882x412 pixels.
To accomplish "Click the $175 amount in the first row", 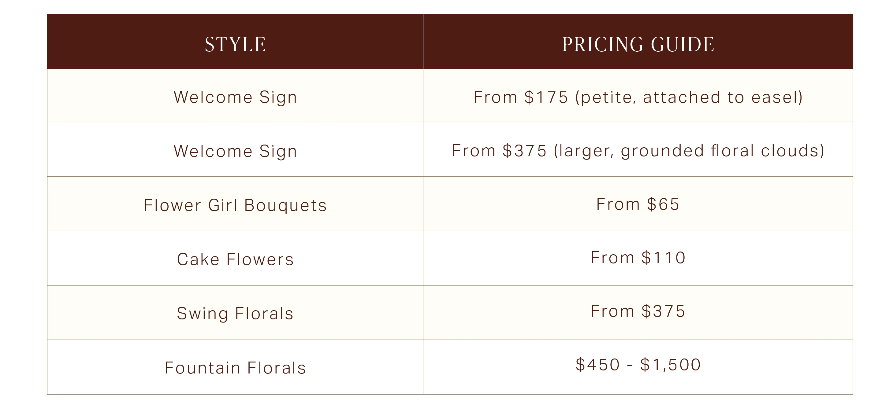I will point(546,97).
